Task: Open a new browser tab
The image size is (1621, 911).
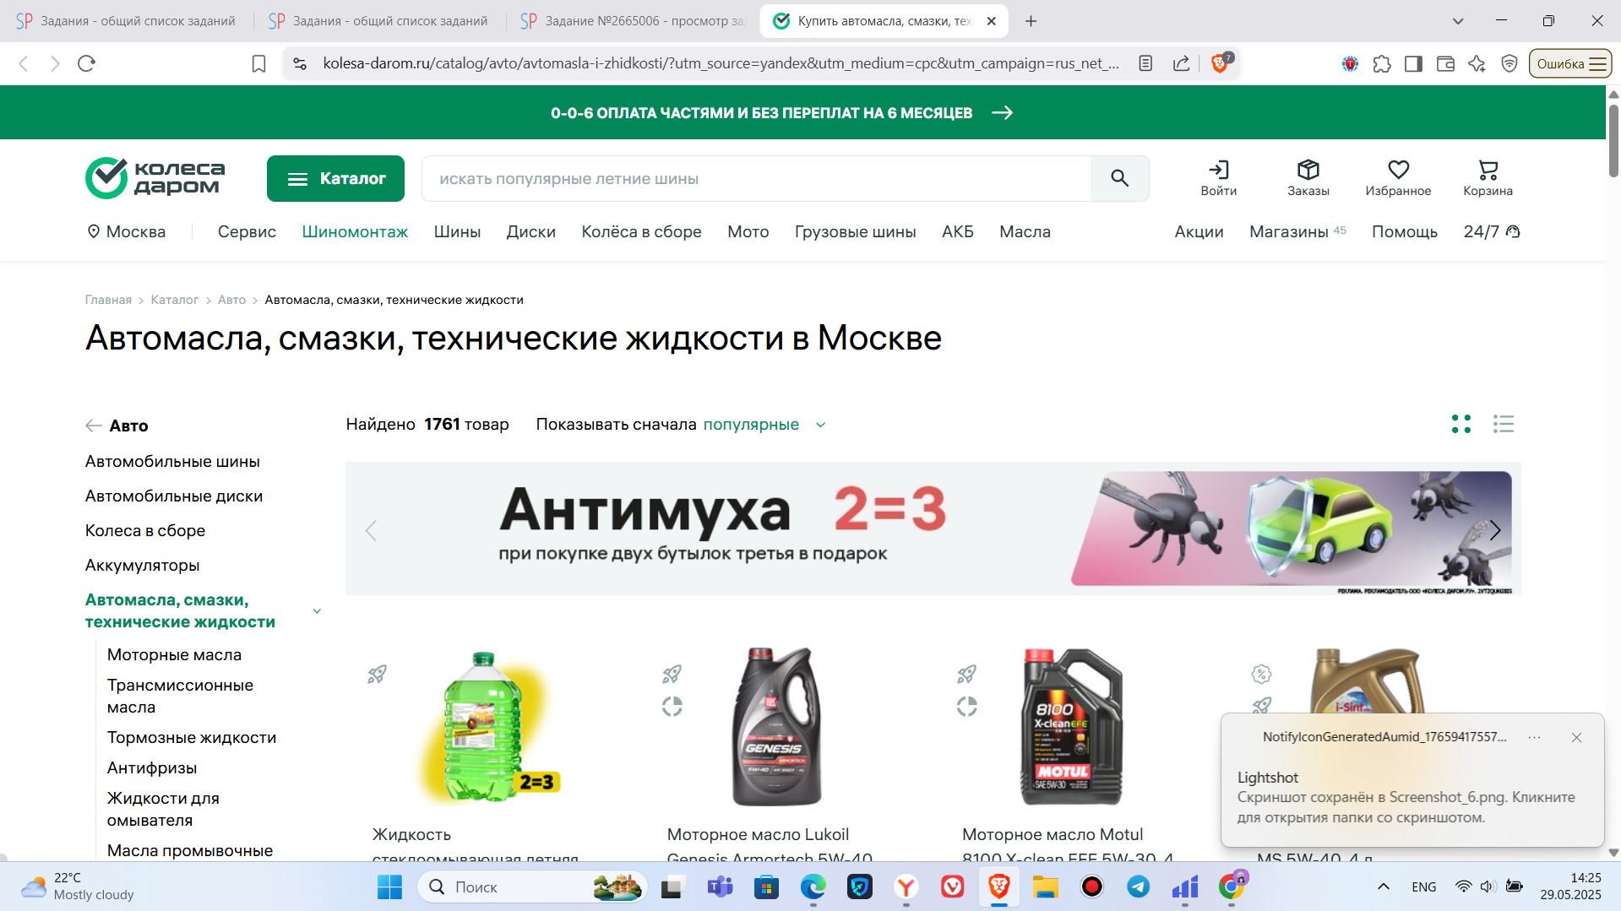Action: (x=1031, y=21)
